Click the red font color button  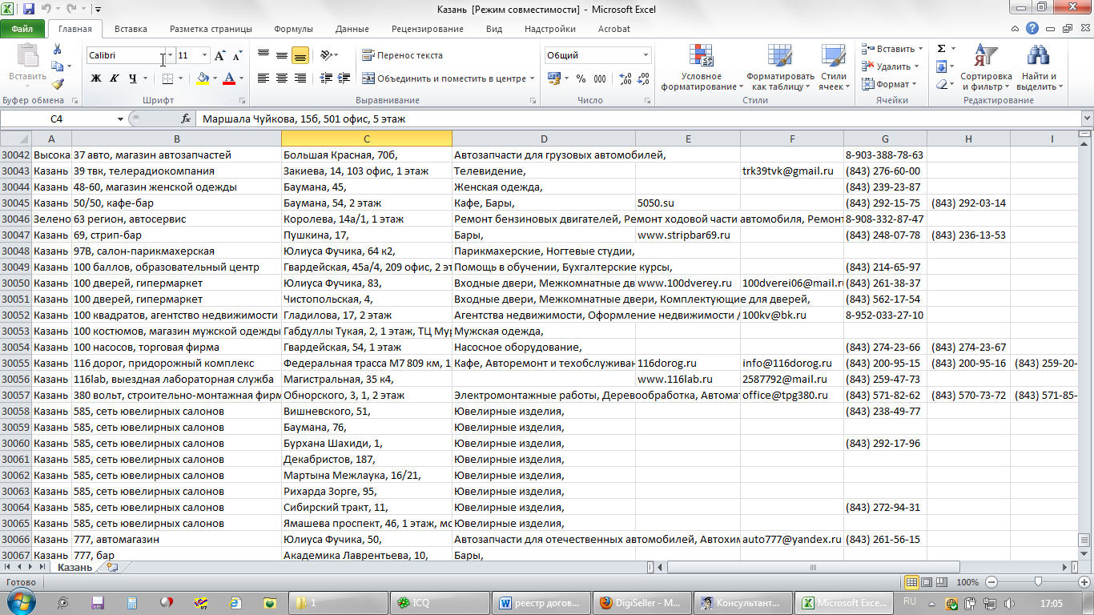tap(229, 78)
